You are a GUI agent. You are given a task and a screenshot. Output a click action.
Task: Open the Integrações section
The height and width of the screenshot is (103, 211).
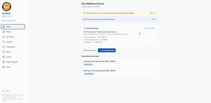pyautogui.click(x=13, y=47)
